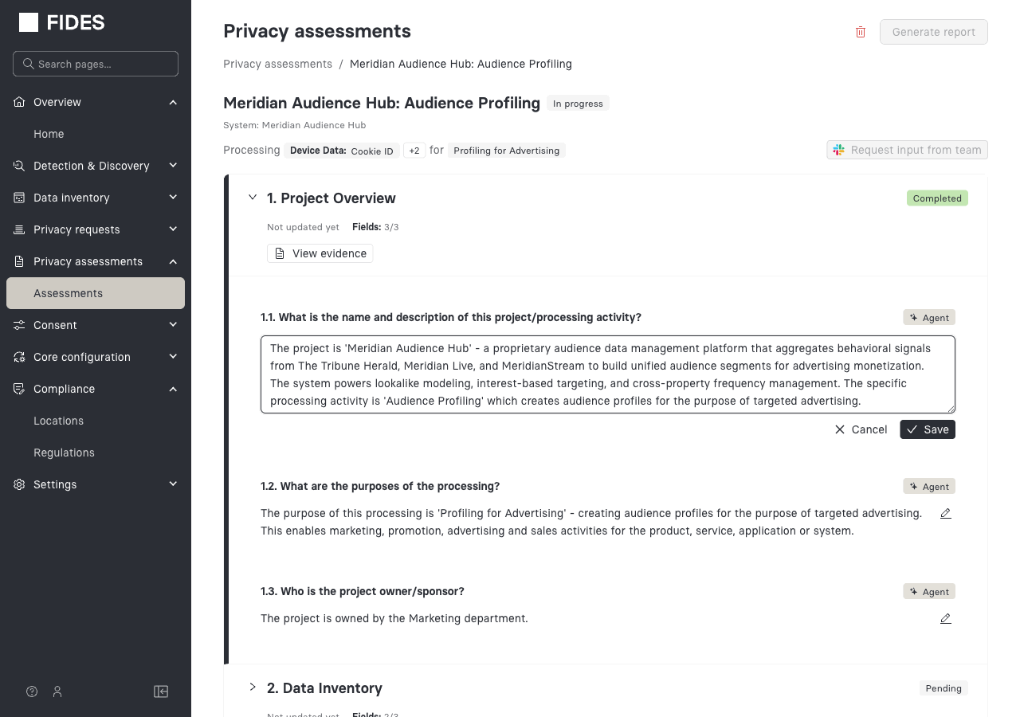Go to Regulations under Compliance
The width and height of the screenshot is (1020, 717).
click(64, 453)
